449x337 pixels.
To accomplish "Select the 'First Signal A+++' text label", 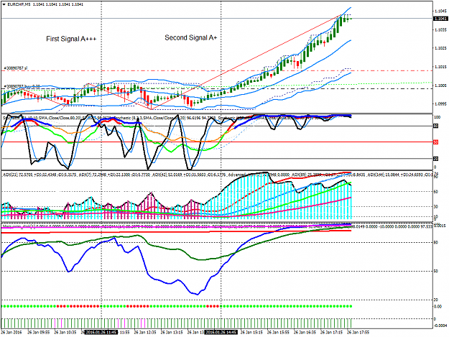I will 71,39.
